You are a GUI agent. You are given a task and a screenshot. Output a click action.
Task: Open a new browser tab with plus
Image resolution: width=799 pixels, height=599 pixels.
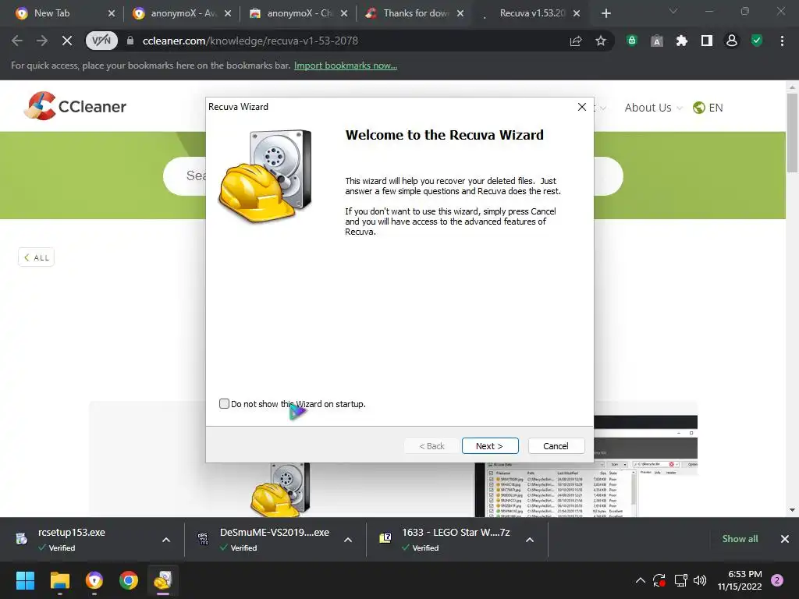(x=605, y=13)
